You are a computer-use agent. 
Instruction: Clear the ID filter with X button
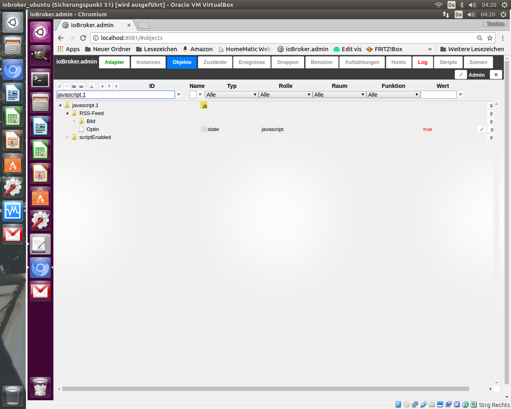point(179,94)
